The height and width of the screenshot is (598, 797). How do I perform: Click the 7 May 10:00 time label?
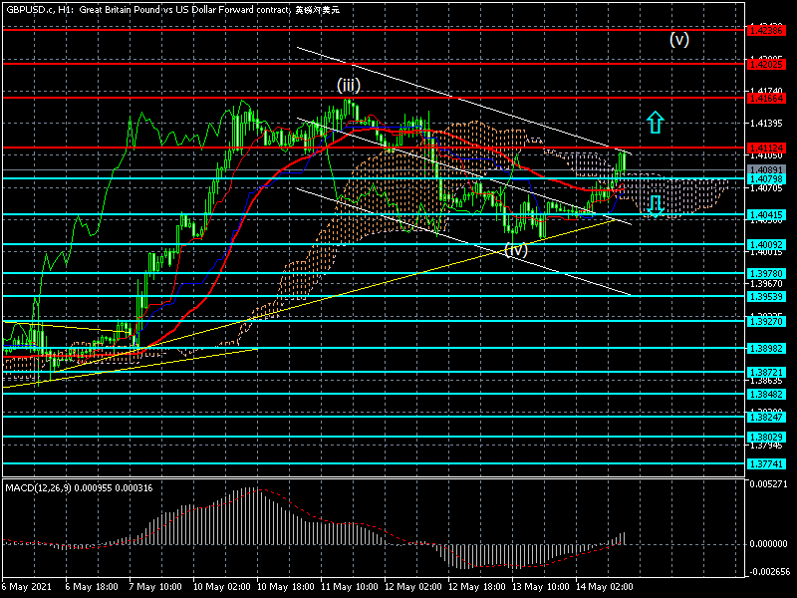[155, 587]
